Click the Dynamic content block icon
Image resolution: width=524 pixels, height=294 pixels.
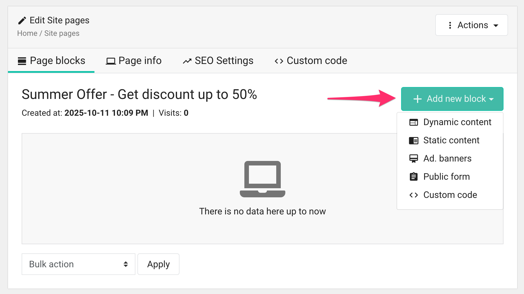click(414, 122)
